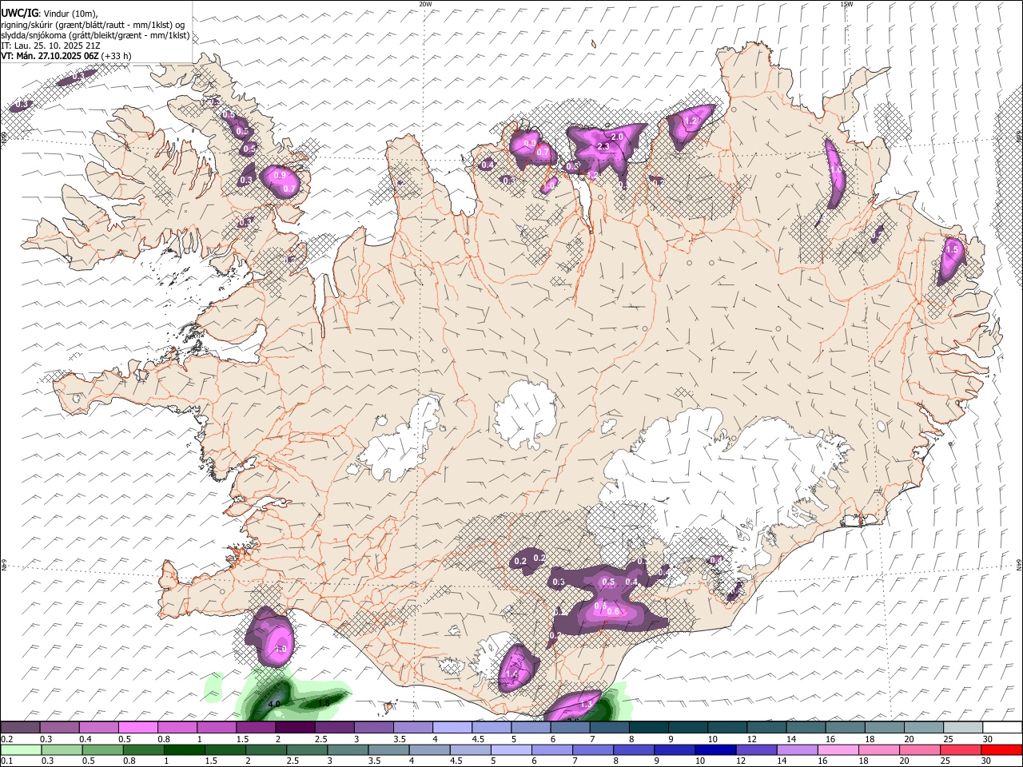Click the '4.0' rain value south of Reykjanes
The width and height of the screenshot is (1023, 767).
click(274, 704)
